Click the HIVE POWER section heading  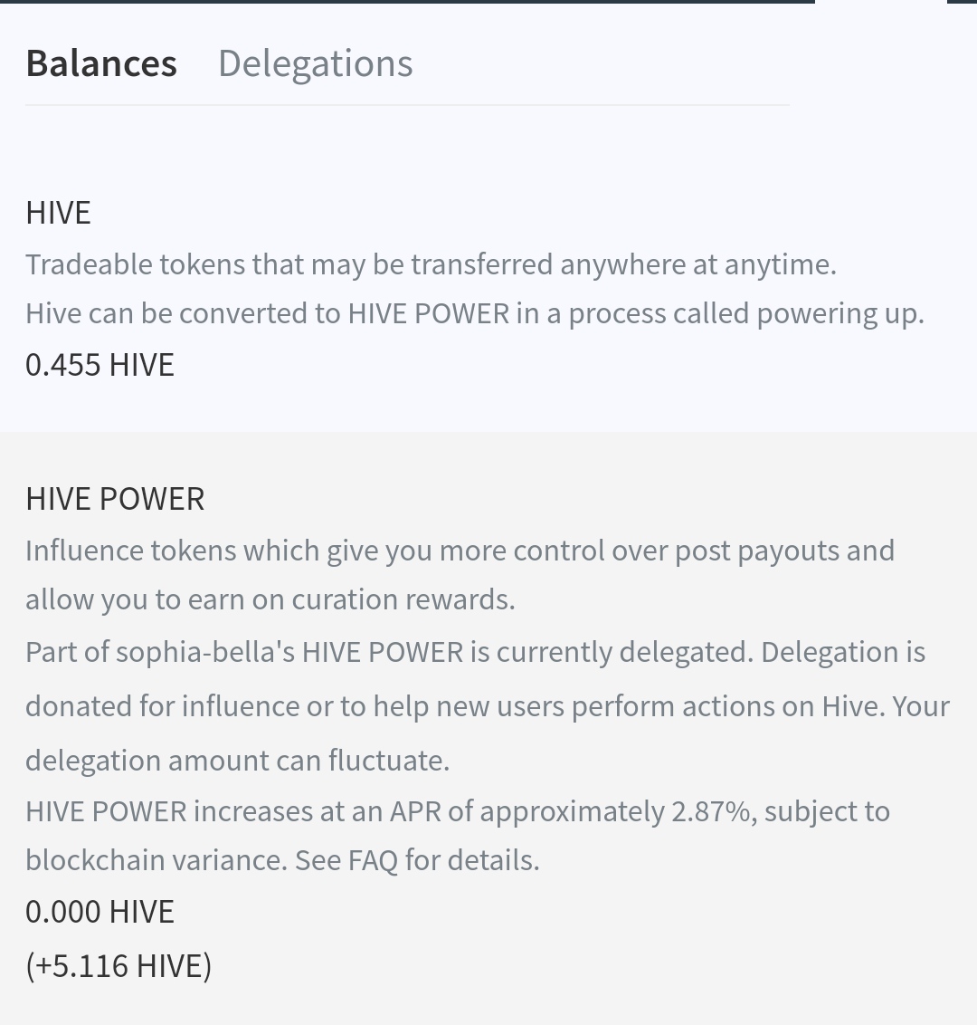pos(115,499)
